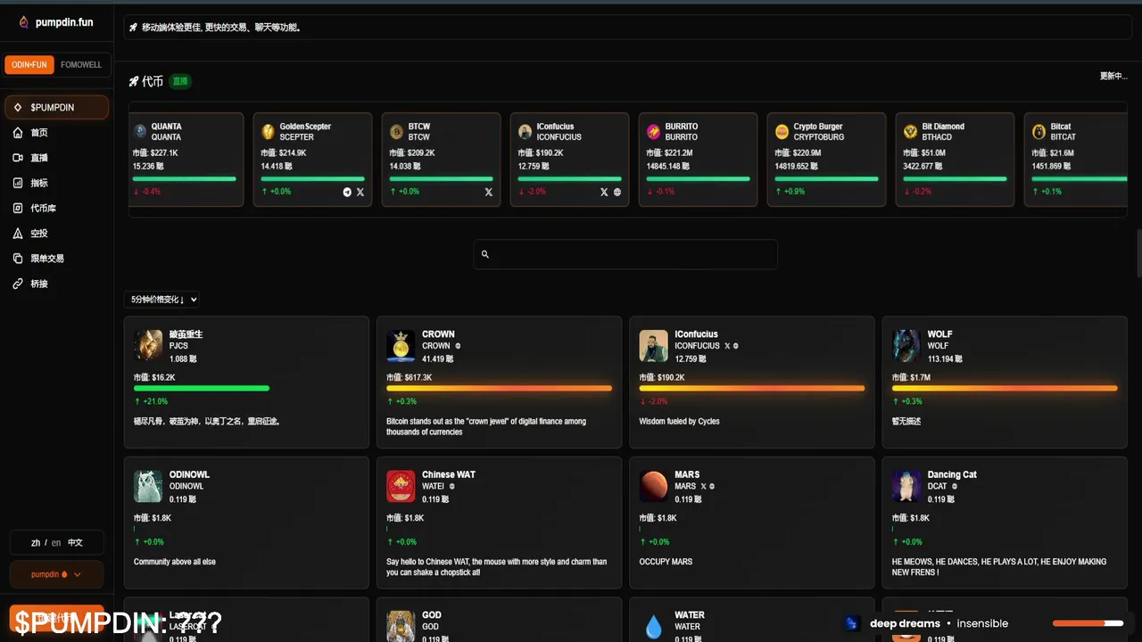The height and width of the screenshot is (642, 1142).
Task: Click 'Community above all else' text
Action: coord(175,563)
